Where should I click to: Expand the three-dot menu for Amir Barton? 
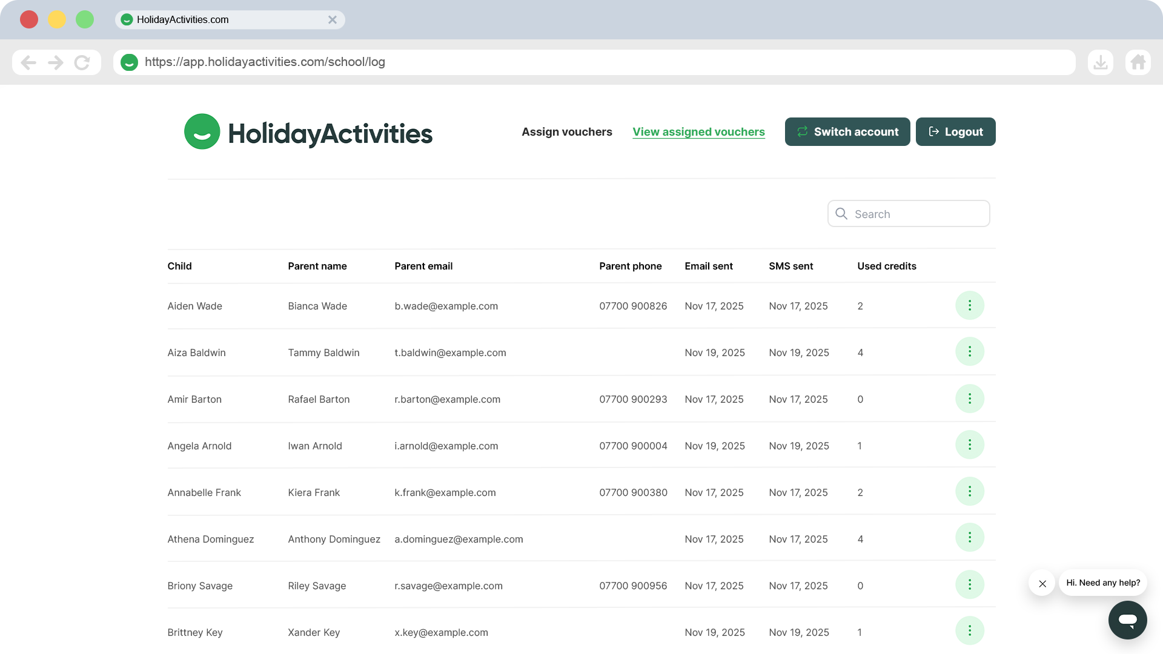[x=969, y=398]
